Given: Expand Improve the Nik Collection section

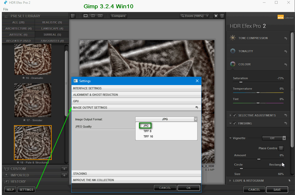Looking at the screenshot, I should [x=136, y=180].
